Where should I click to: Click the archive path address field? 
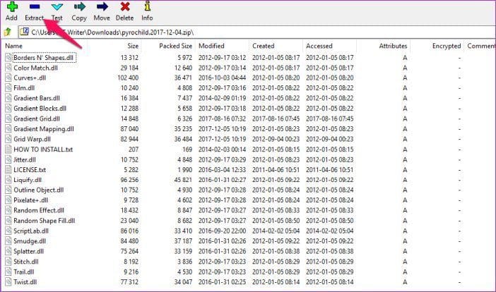(256, 32)
